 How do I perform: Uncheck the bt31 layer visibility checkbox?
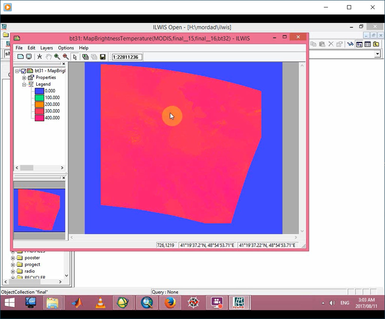click(x=24, y=71)
